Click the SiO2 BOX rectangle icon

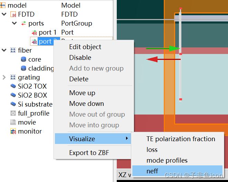pyautogui.click(x=13, y=95)
